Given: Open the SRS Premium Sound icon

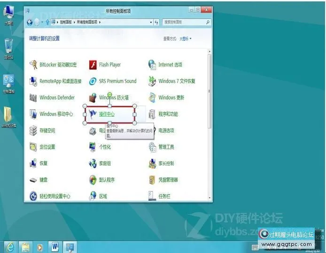Looking at the screenshot, I should point(93,81).
